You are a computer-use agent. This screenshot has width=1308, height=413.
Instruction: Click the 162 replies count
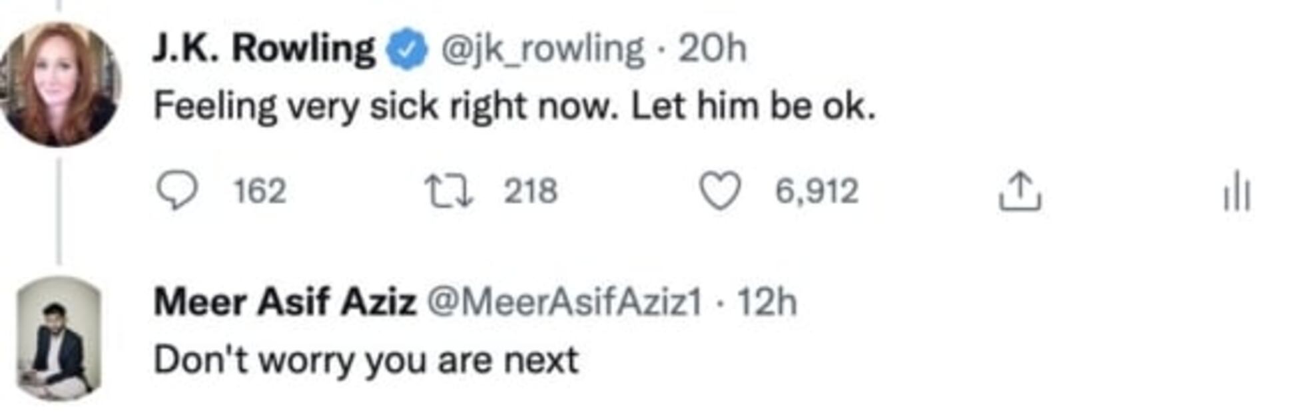point(260,192)
